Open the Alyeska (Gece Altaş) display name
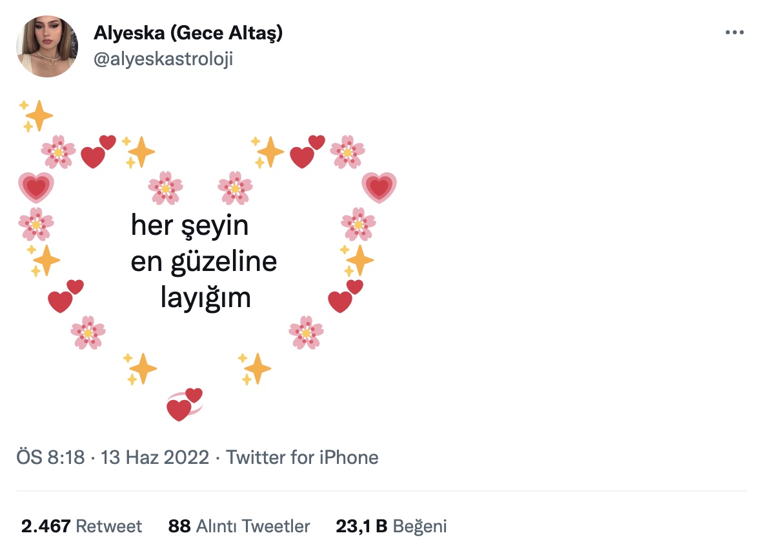Viewport: 759px width, 551px height. 188,33
